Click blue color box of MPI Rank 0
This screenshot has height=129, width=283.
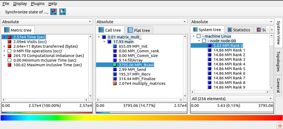[x=209, y=46]
